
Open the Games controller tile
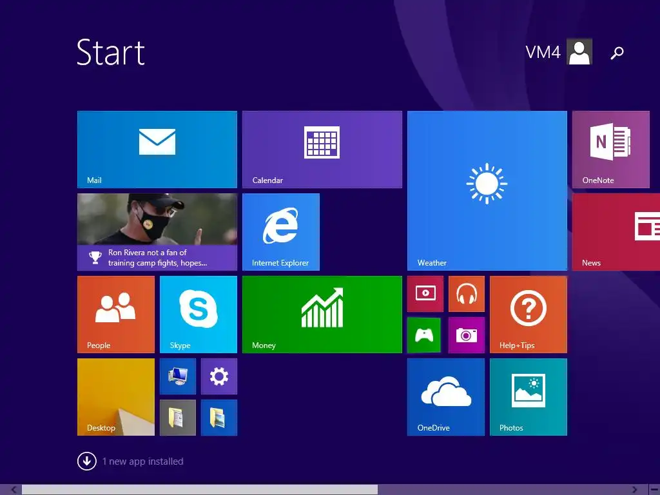coord(424,335)
